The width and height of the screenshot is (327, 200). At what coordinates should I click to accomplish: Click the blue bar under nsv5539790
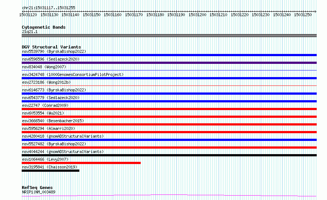coord(169,55)
